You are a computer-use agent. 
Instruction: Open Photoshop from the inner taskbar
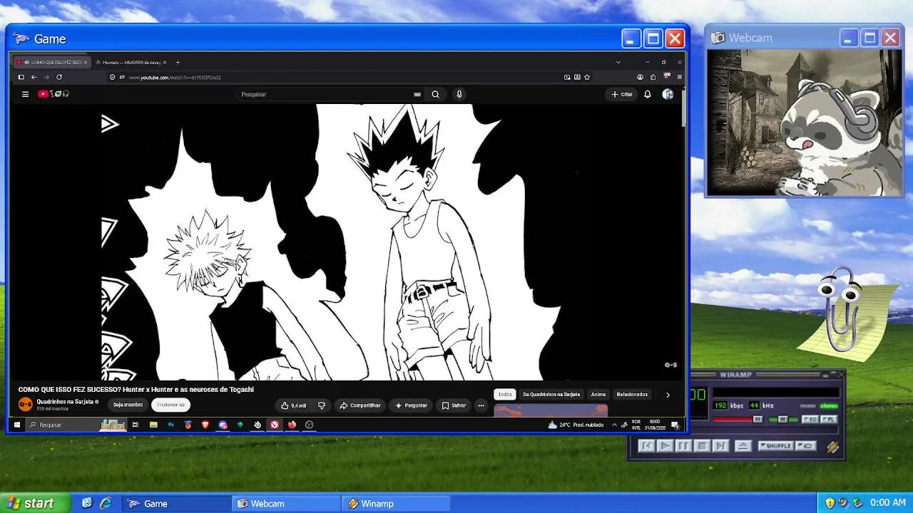[170, 425]
